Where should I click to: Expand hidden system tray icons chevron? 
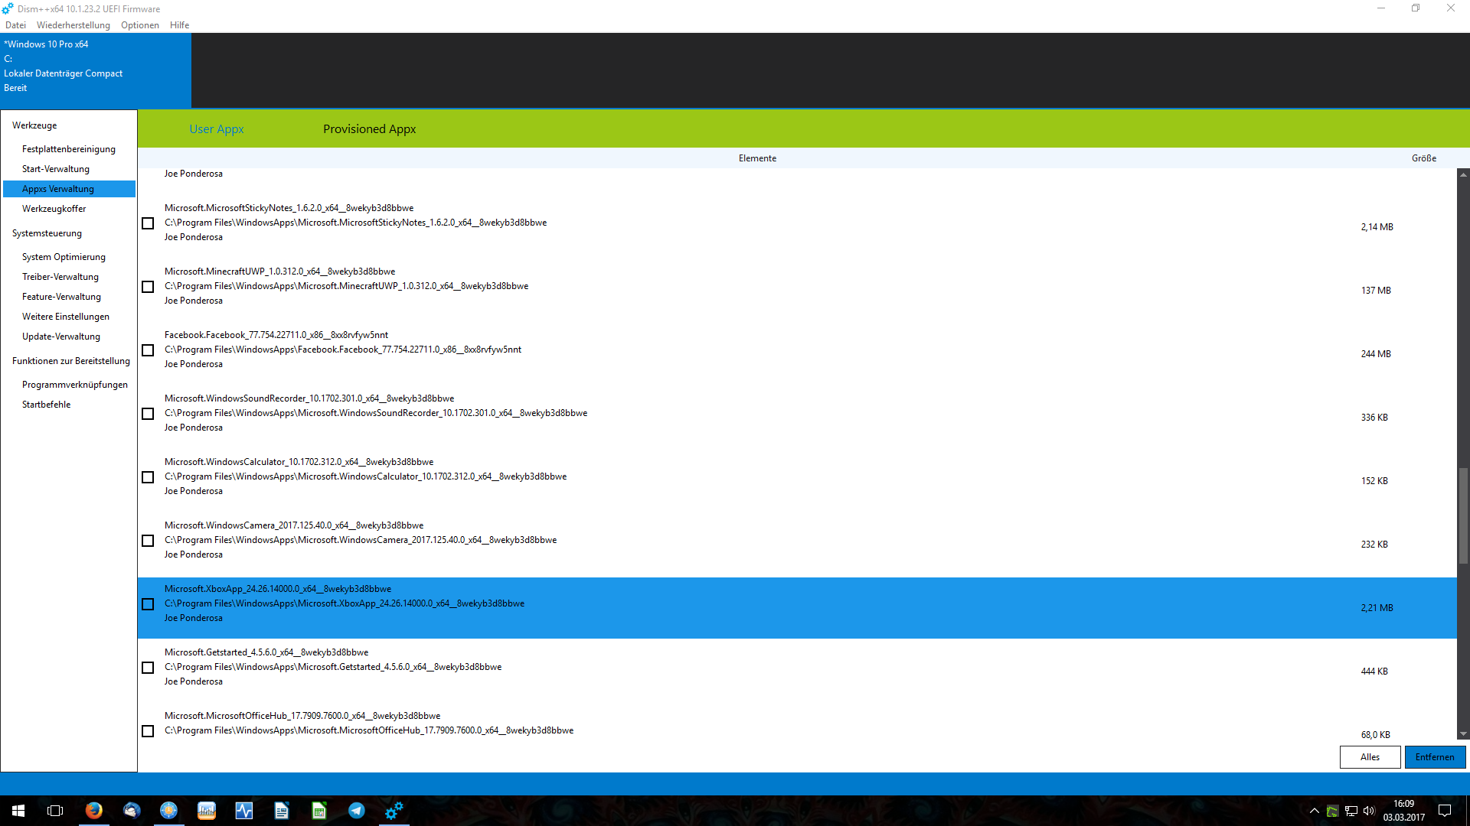(x=1314, y=811)
